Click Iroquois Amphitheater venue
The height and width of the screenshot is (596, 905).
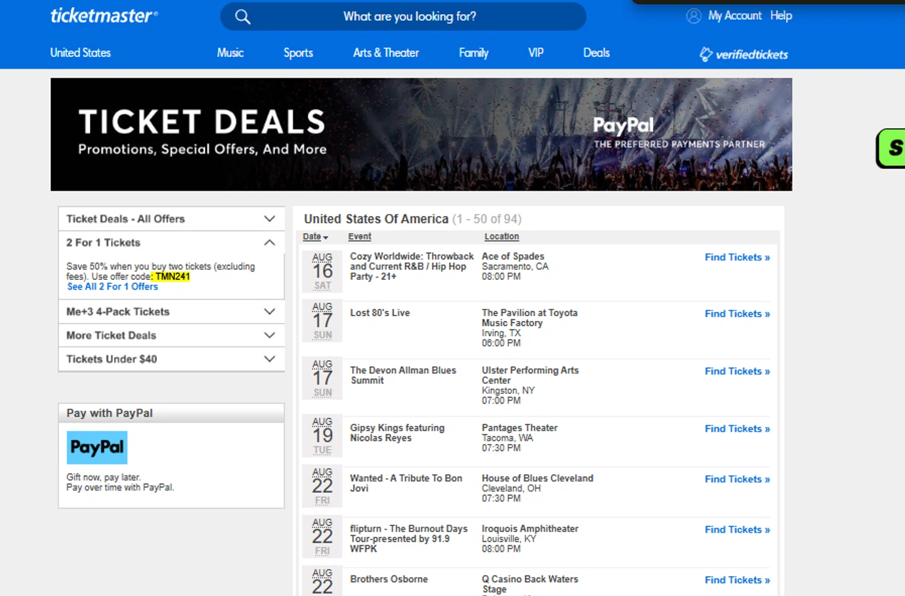530,528
